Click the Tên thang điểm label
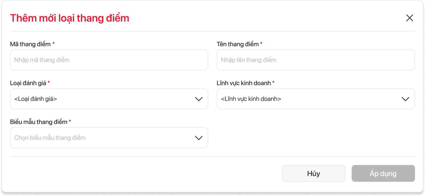 (x=238, y=44)
